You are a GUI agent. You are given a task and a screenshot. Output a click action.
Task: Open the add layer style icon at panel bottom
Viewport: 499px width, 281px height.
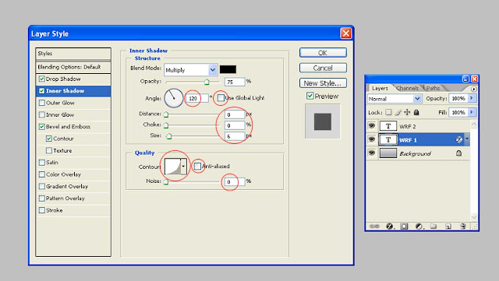tap(390, 227)
